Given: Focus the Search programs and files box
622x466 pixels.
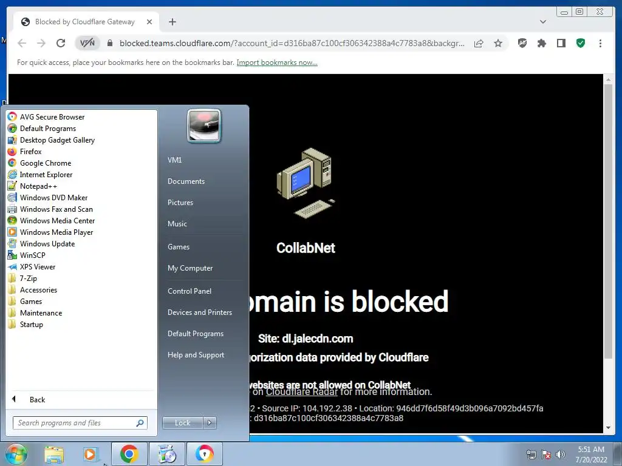Looking at the screenshot, I should [80, 423].
